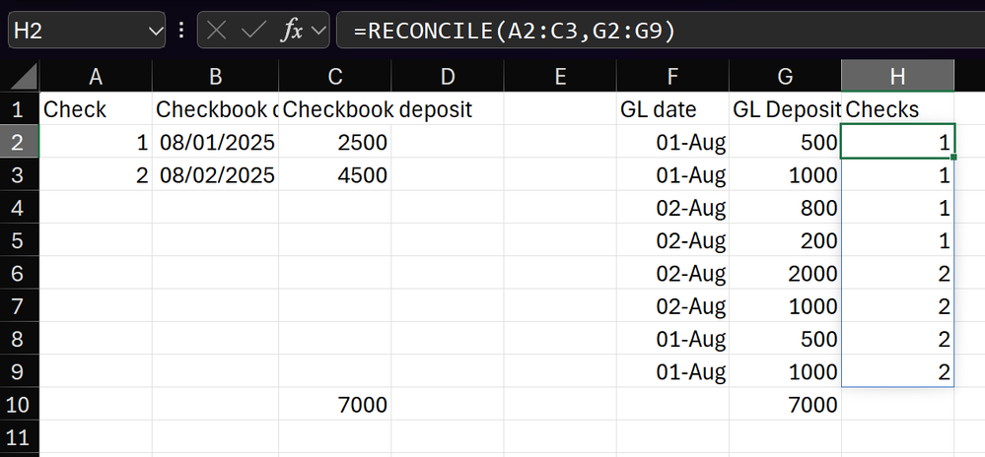The image size is (985, 457).
Task: Click the fill handle on cell H2
Action: point(953,157)
